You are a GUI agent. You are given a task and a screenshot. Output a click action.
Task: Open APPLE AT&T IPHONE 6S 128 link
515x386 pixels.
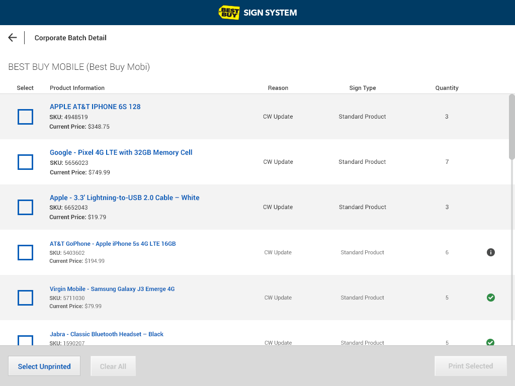click(x=95, y=107)
